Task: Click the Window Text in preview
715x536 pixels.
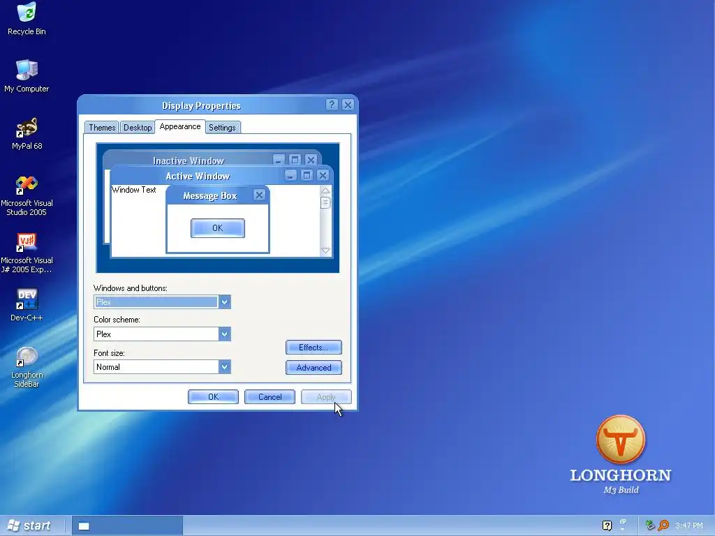Action: click(x=133, y=190)
